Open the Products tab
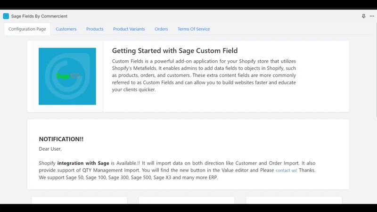This screenshot has height=212, width=377. (95, 29)
